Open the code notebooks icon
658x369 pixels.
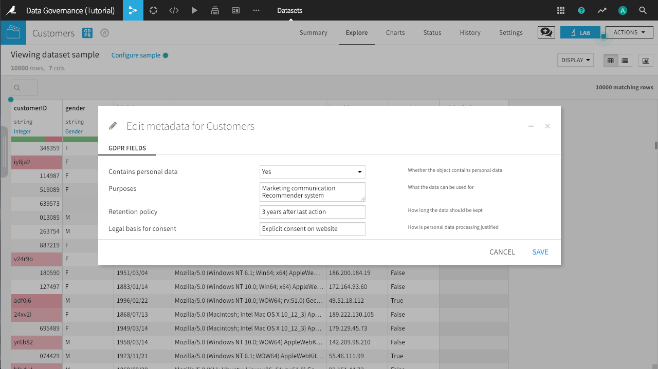[174, 10]
